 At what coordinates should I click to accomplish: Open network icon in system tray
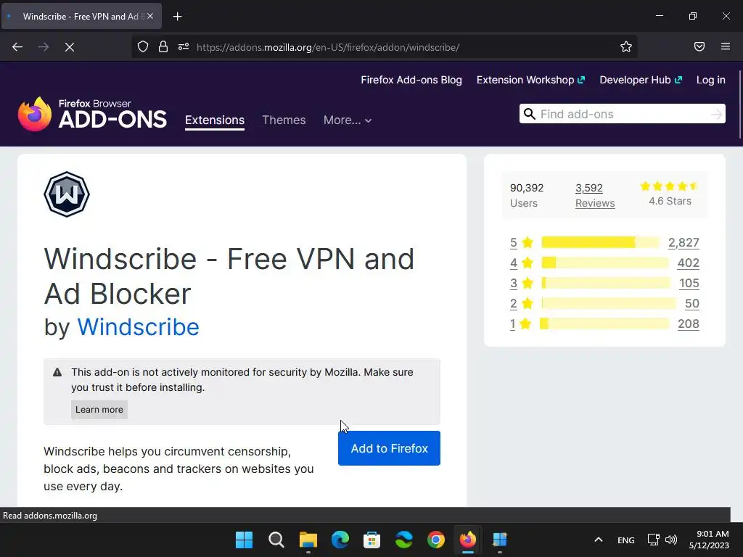click(x=654, y=540)
